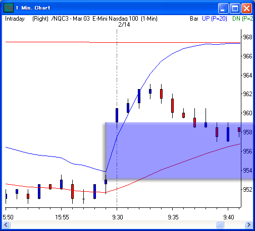Click the 960 price axis label
255x231 pixels.
247,113
